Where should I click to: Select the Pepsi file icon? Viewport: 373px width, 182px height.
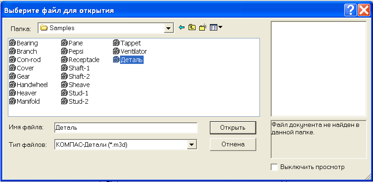64,51
